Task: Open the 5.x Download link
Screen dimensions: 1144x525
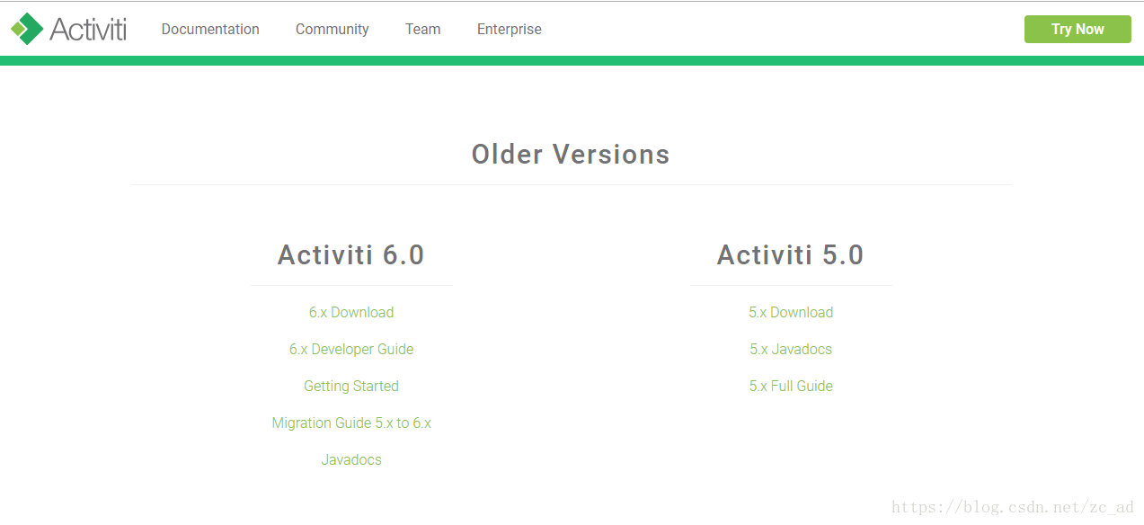Action: click(791, 312)
